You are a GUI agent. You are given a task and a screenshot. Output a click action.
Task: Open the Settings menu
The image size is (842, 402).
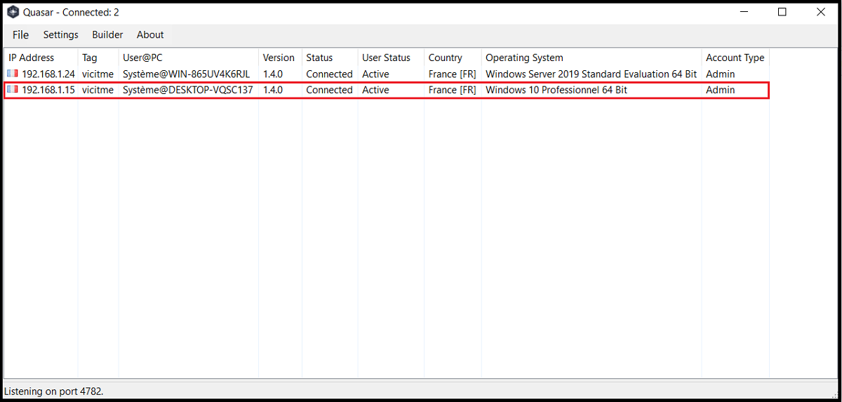point(60,34)
